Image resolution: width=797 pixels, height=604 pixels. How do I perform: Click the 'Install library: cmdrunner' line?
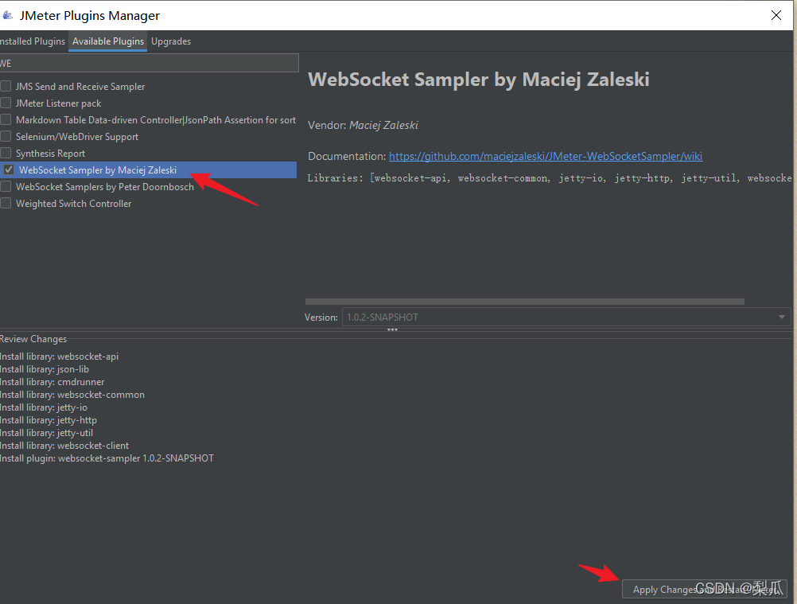point(52,382)
